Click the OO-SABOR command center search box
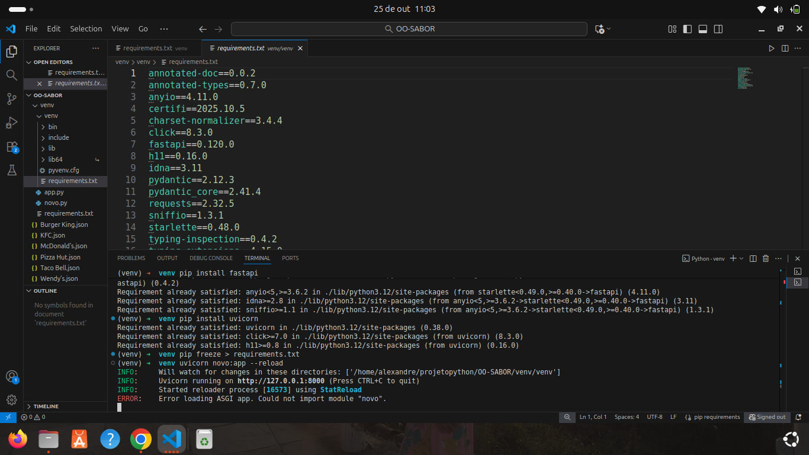The width and height of the screenshot is (809, 455). [x=409, y=29]
